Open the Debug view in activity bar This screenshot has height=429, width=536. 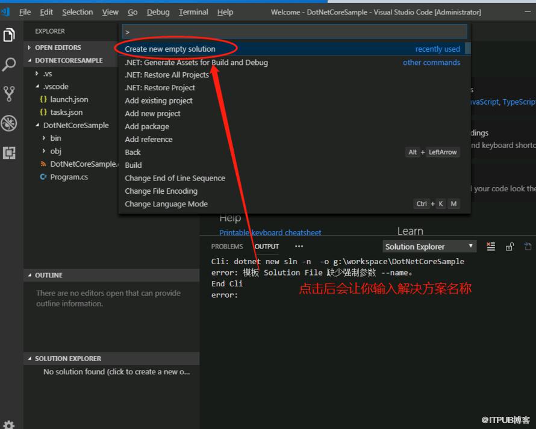click(9, 123)
